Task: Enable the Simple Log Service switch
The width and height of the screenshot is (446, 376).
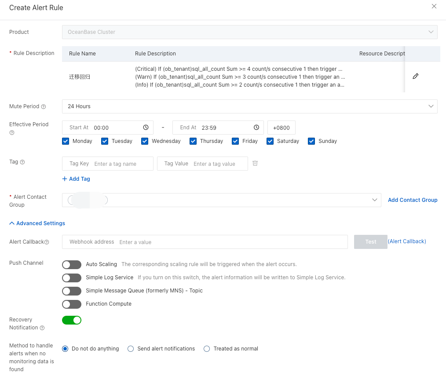Action: [72, 278]
